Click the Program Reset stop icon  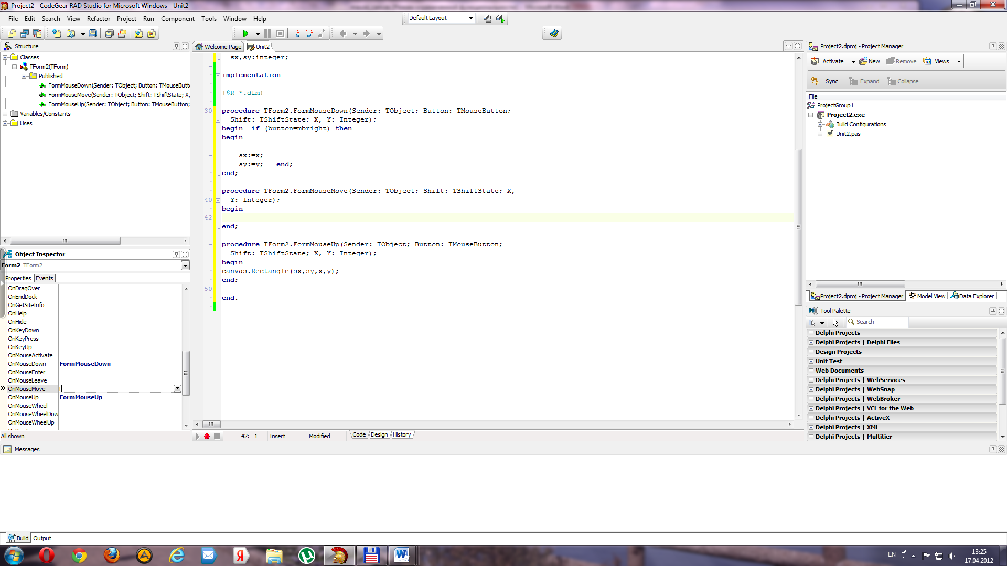(280, 34)
